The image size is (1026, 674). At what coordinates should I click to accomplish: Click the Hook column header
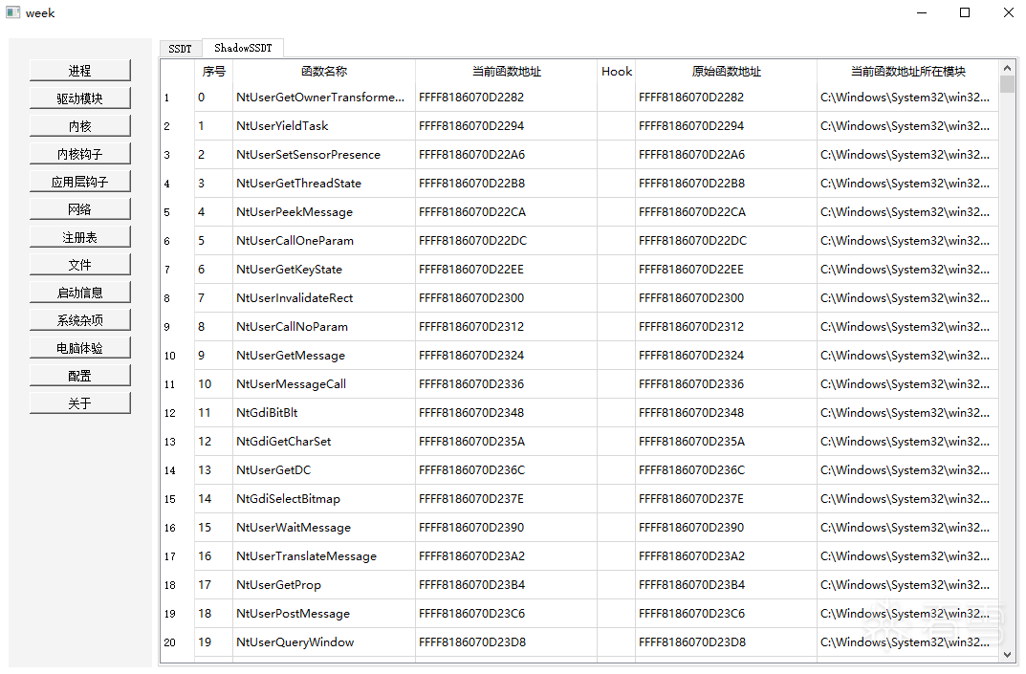(x=617, y=72)
